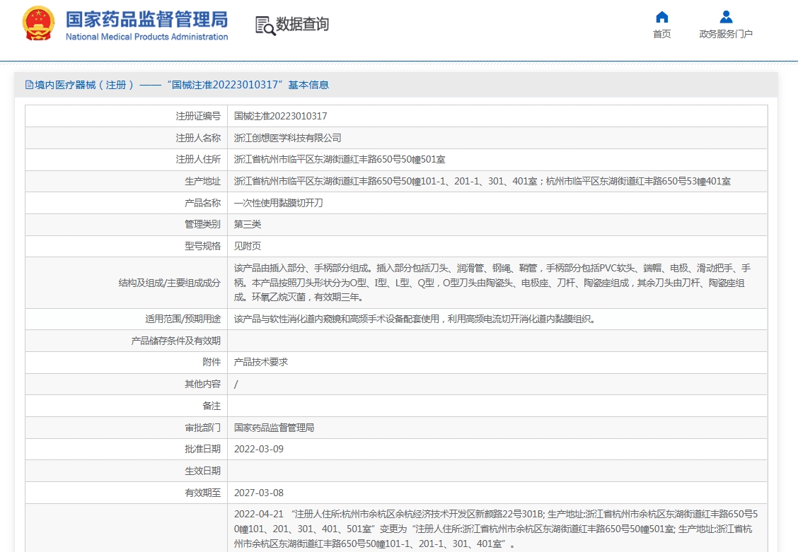The height and width of the screenshot is (552, 798).
Task: Click the 有效期至 row label
Action: [202, 493]
